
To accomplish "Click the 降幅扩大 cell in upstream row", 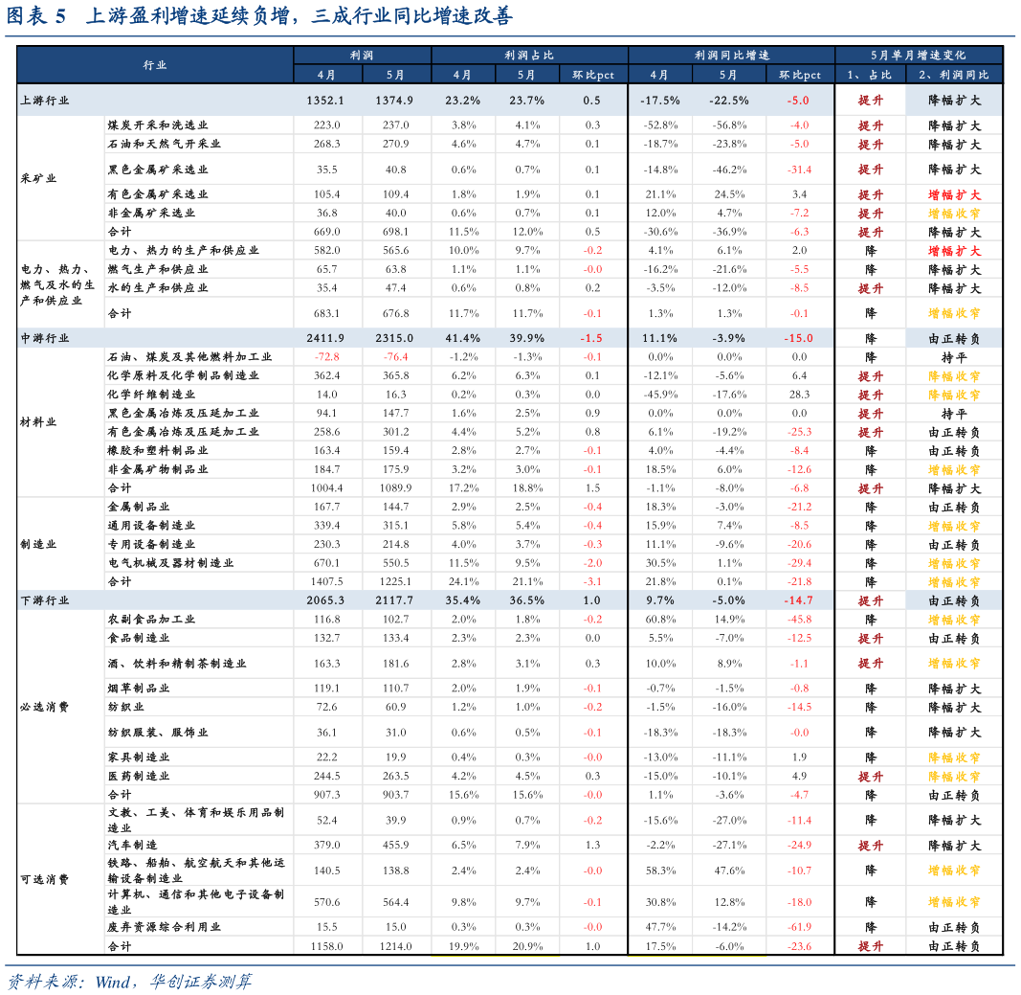I will pos(953,101).
